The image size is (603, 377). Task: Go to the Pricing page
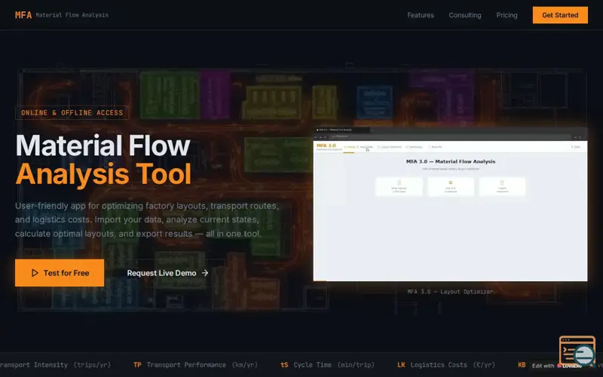[x=507, y=15]
